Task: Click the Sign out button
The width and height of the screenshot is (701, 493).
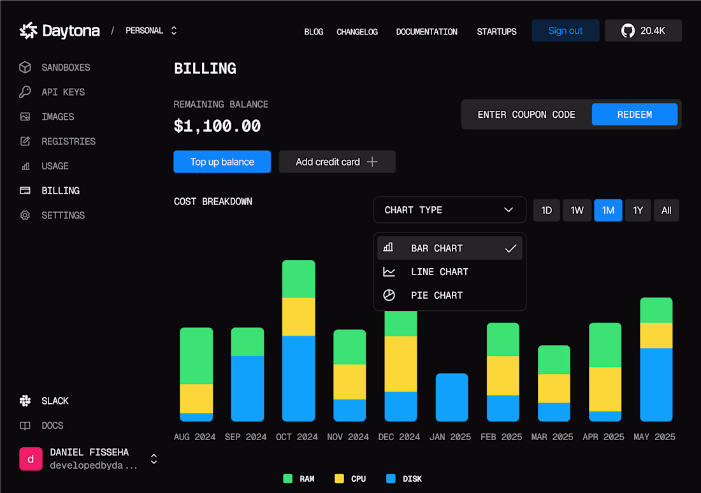Action: 565,31
